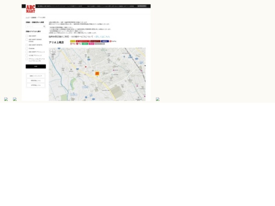This screenshot has width=275, height=206.
Task: Click the green service badge below store name
Action: (x=85, y=44)
